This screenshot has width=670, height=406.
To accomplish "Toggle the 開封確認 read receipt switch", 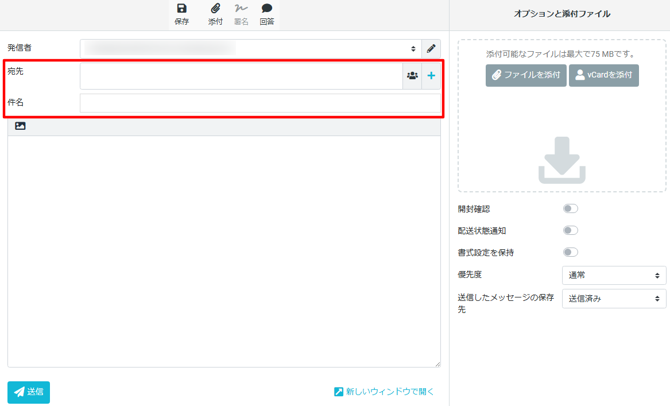I will (571, 208).
